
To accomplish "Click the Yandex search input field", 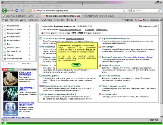I will 147,11.
